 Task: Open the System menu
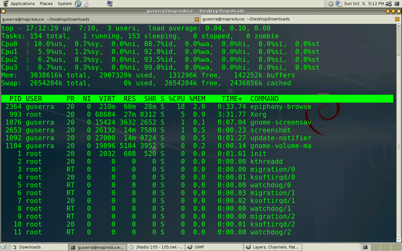(x=65, y=4)
